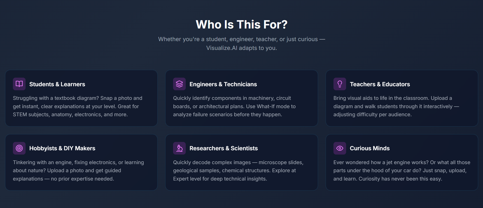Select the Teachers & Educators heading

380,84
